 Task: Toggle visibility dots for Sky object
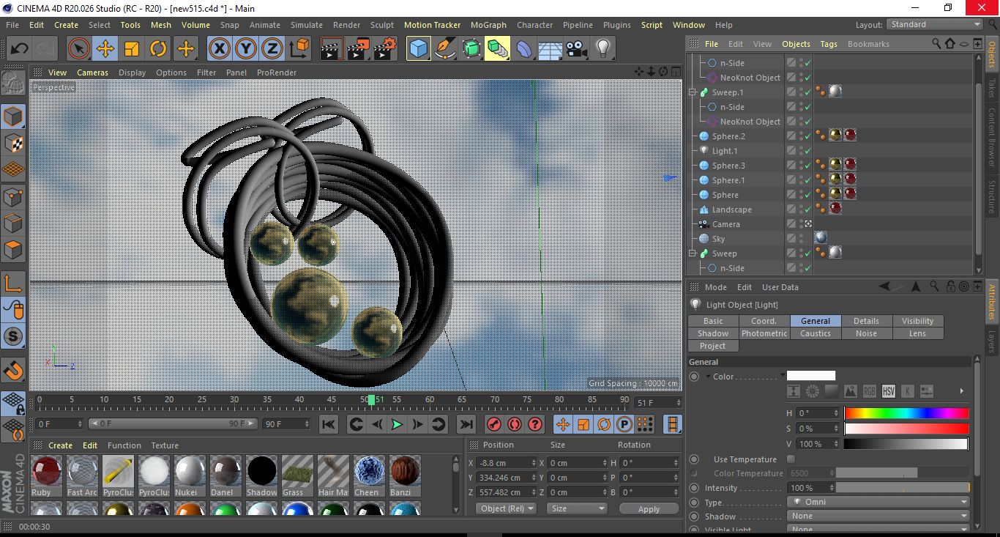800,239
